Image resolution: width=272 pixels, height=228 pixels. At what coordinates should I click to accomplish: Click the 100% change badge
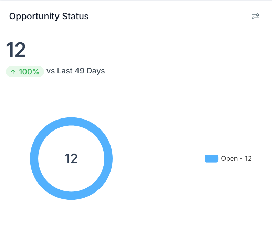(25, 72)
